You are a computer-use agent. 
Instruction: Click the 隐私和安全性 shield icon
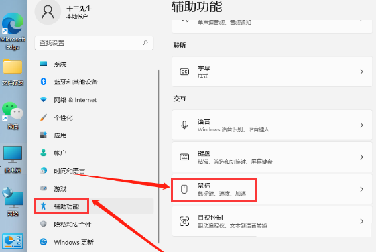tap(44, 224)
